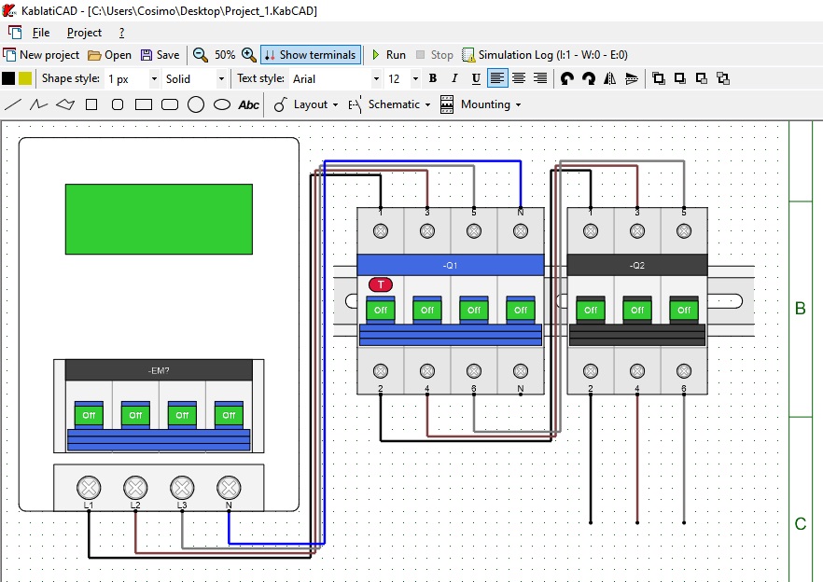Click the document icon beside File menu
Screen dimensions: 823x582
[x=15, y=33]
